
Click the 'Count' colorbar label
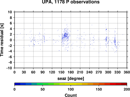[71, 95]
